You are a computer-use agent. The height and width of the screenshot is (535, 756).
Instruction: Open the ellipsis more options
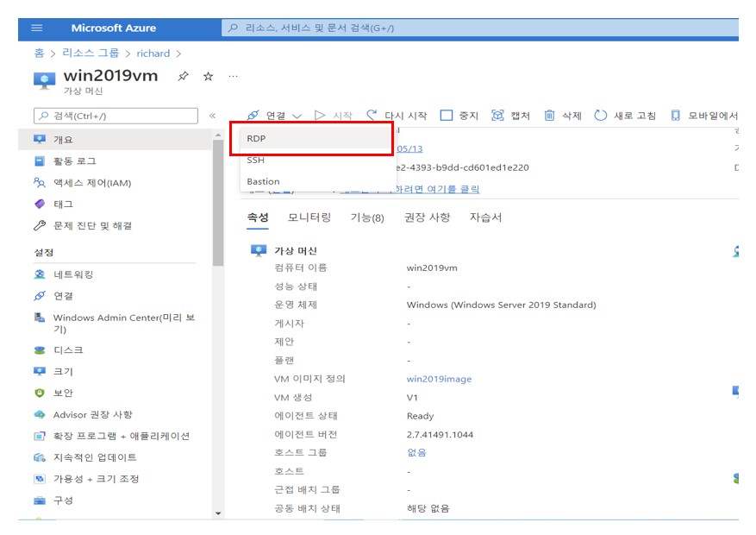click(234, 76)
